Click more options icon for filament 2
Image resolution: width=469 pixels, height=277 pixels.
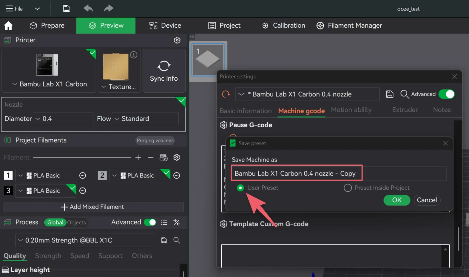(x=177, y=176)
